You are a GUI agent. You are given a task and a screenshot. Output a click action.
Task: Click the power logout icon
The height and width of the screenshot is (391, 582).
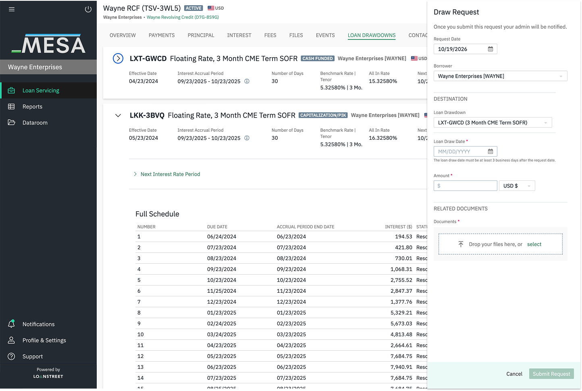88,9
